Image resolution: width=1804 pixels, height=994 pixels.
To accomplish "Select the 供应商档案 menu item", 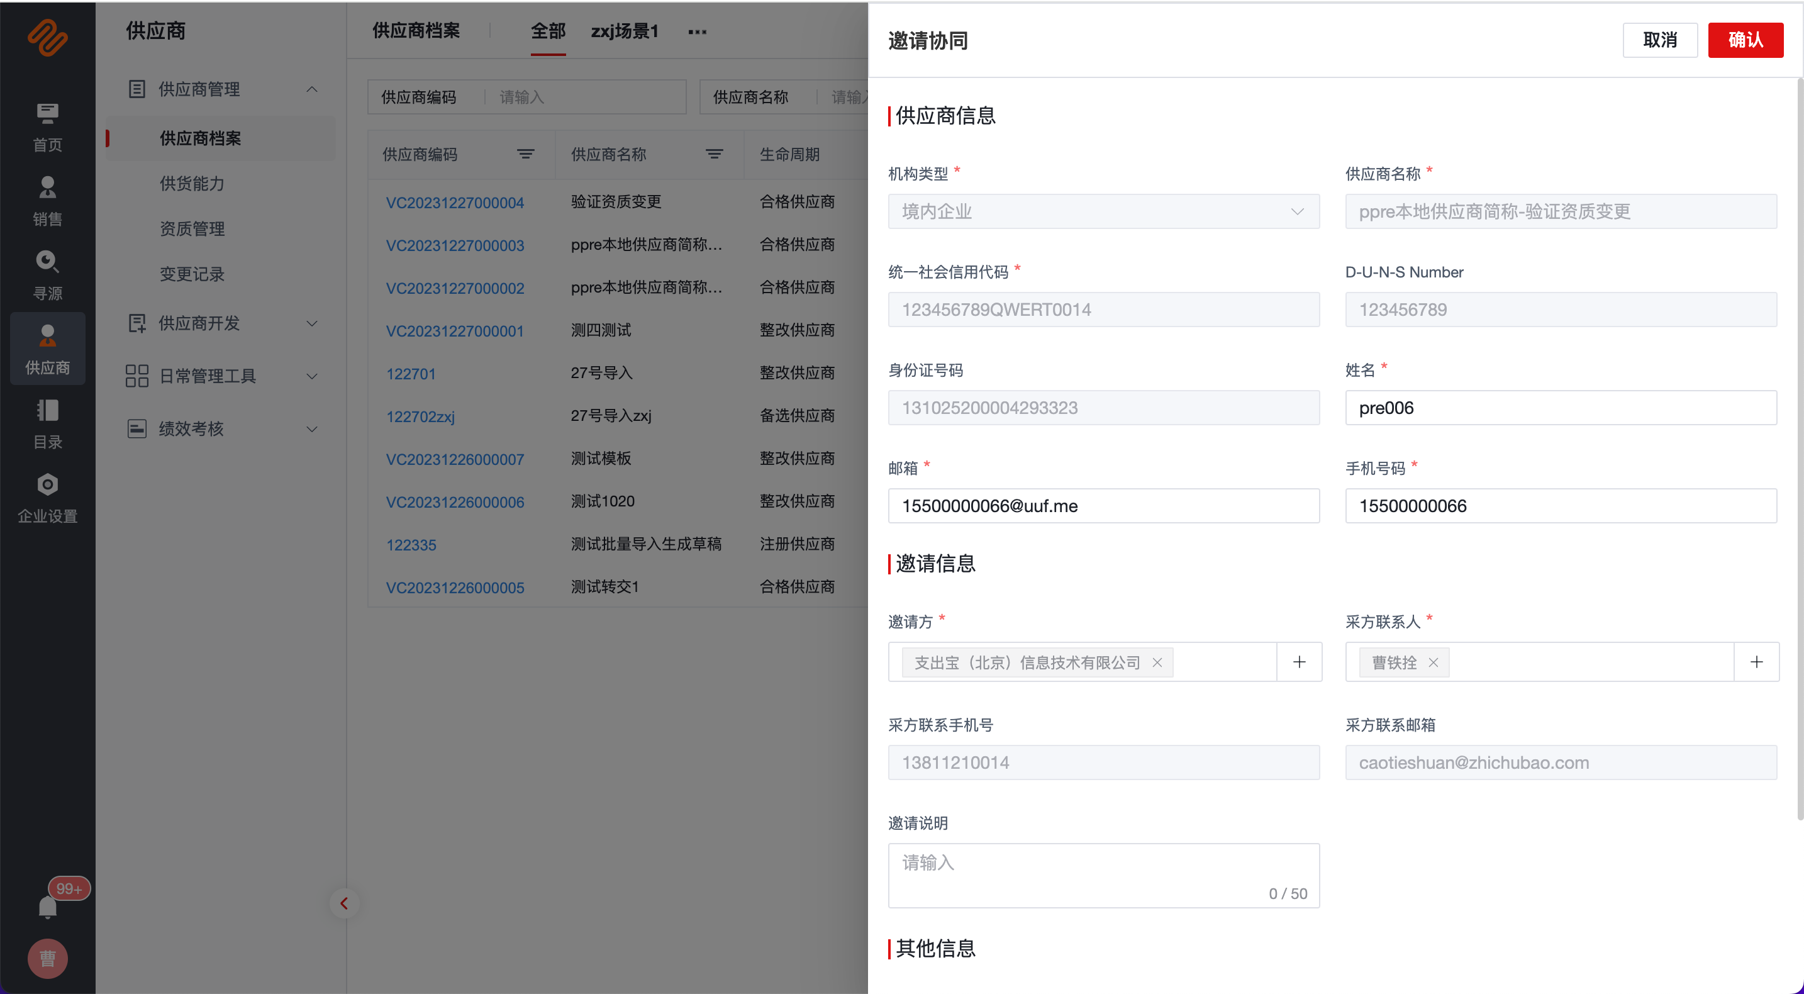I will coord(221,138).
